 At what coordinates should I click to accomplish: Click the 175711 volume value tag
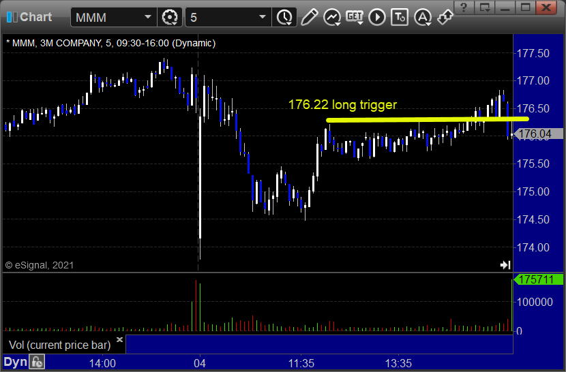pos(538,279)
